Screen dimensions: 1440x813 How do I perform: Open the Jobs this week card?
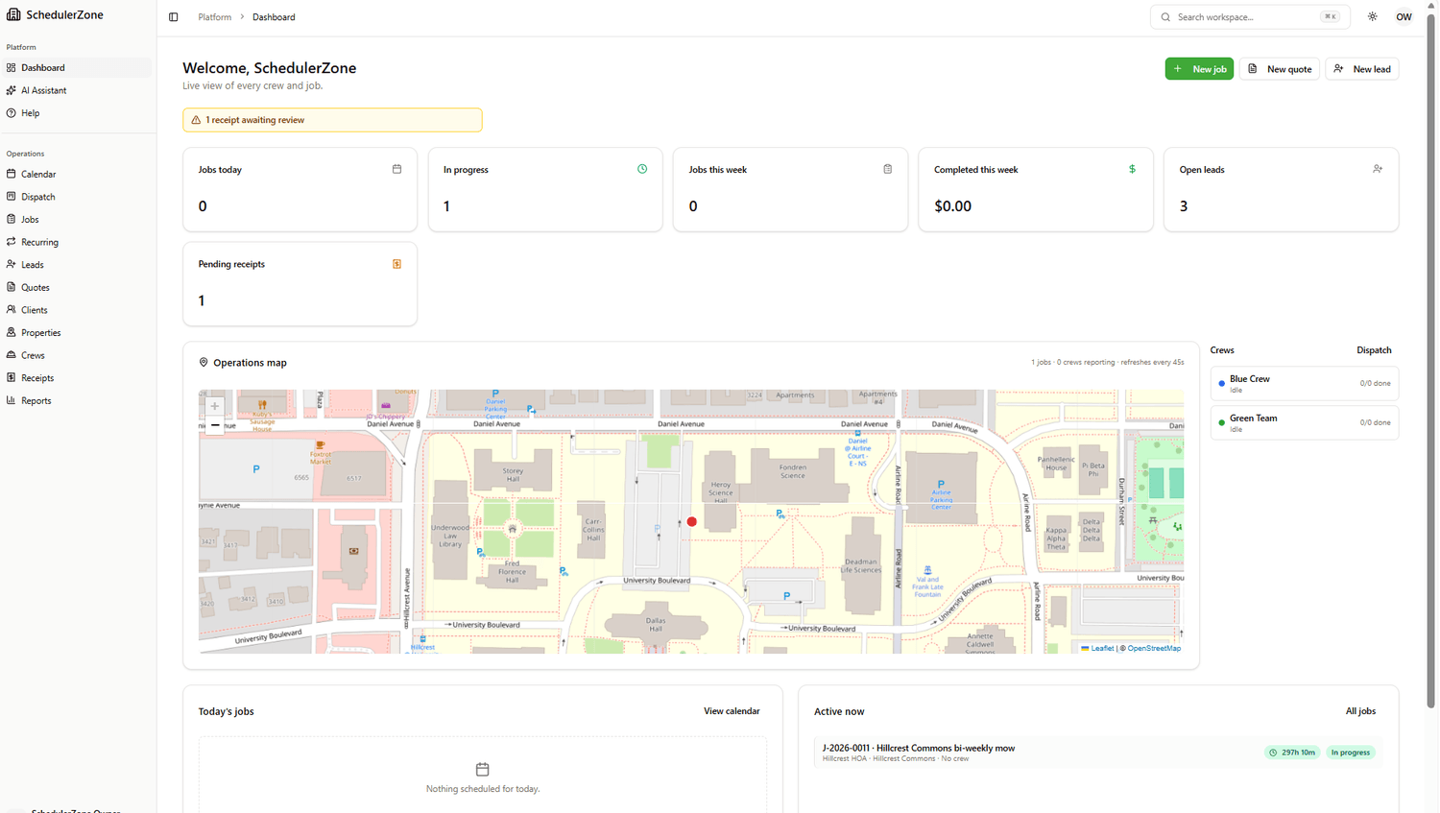[790, 189]
